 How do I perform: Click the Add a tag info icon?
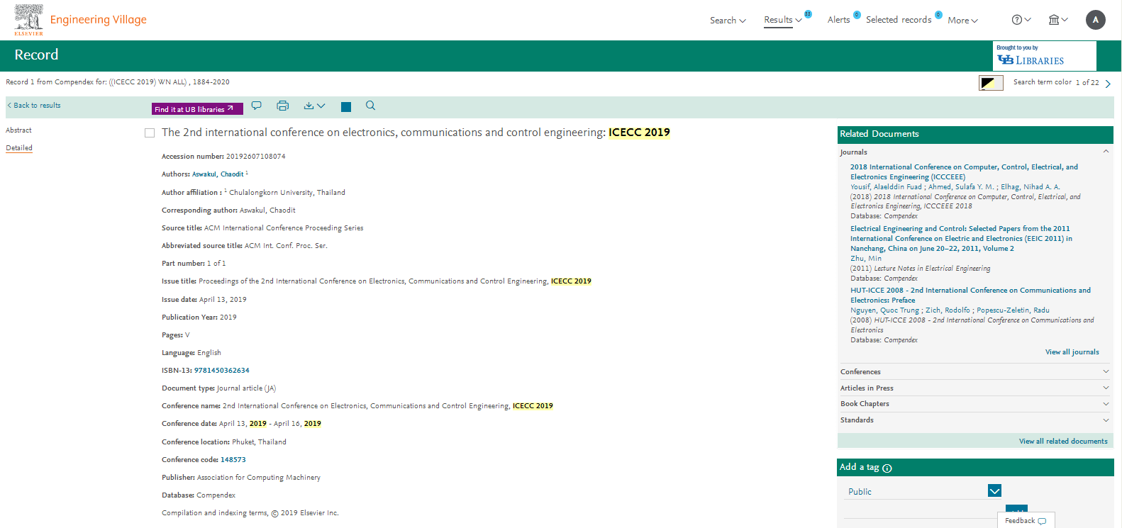pos(887,468)
